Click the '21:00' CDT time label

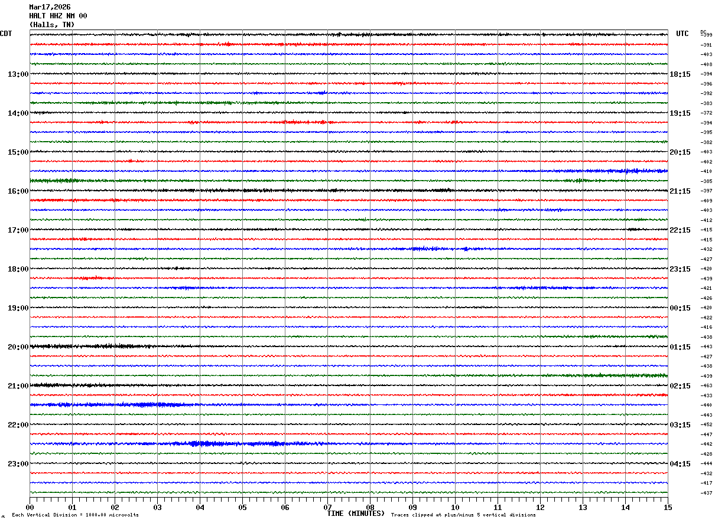(x=18, y=386)
